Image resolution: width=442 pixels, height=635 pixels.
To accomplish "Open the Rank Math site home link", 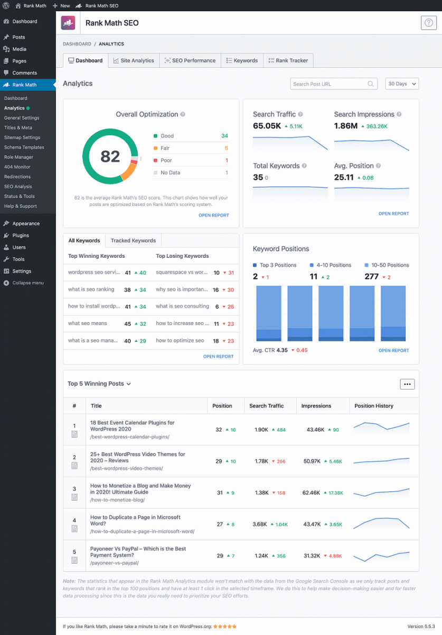I will (x=31, y=5).
